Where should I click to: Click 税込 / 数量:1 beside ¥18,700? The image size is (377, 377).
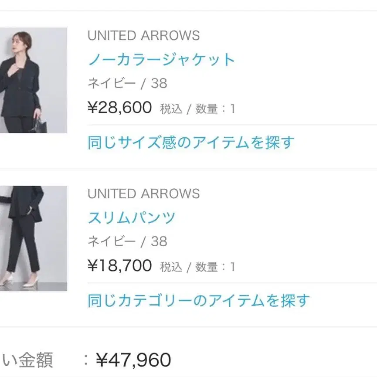click(x=197, y=267)
